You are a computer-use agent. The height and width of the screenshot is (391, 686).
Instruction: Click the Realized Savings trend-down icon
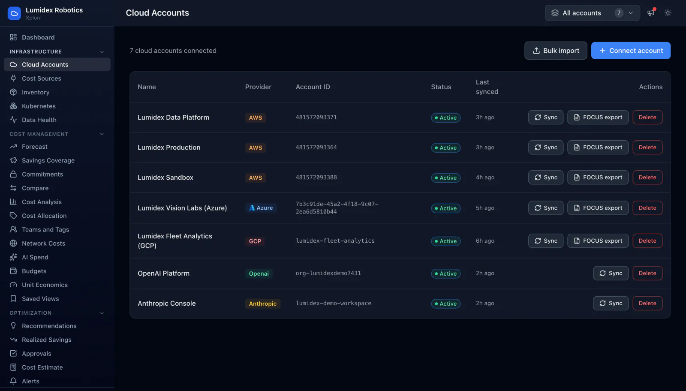(13, 340)
